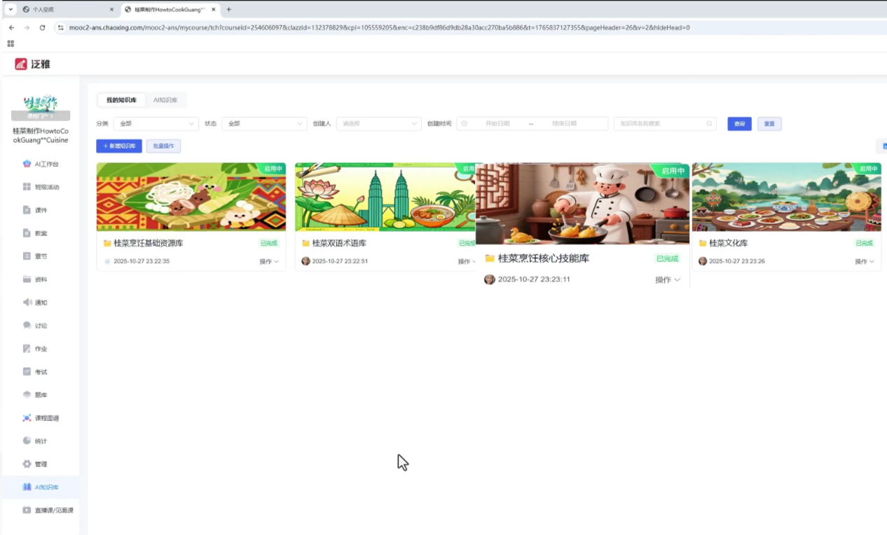This screenshot has width=887, height=535.
Task: Click inside the 知识库名称搜索 field
Action: pos(659,123)
